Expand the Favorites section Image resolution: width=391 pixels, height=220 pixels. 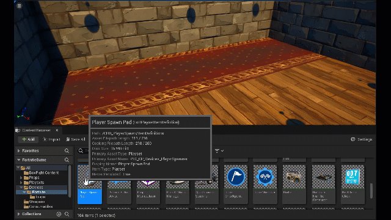tap(18, 151)
